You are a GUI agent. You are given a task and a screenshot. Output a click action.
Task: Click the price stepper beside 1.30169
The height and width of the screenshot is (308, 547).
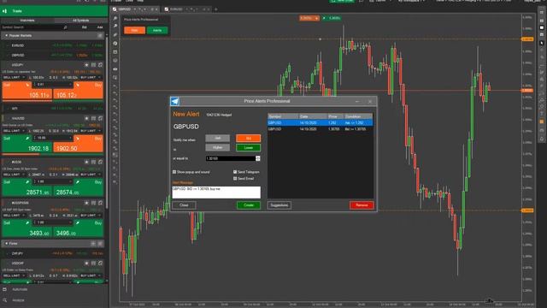(x=258, y=158)
